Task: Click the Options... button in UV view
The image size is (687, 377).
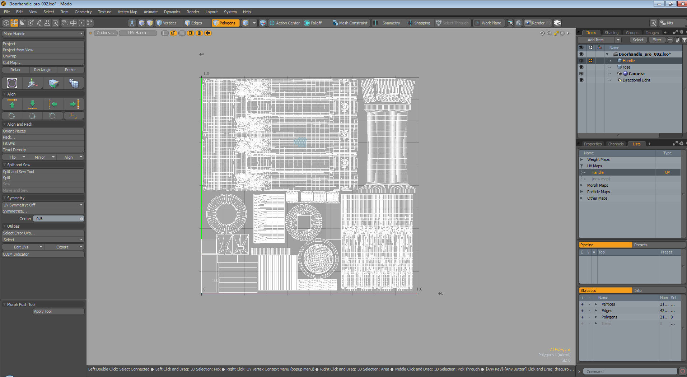Action: (105, 33)
